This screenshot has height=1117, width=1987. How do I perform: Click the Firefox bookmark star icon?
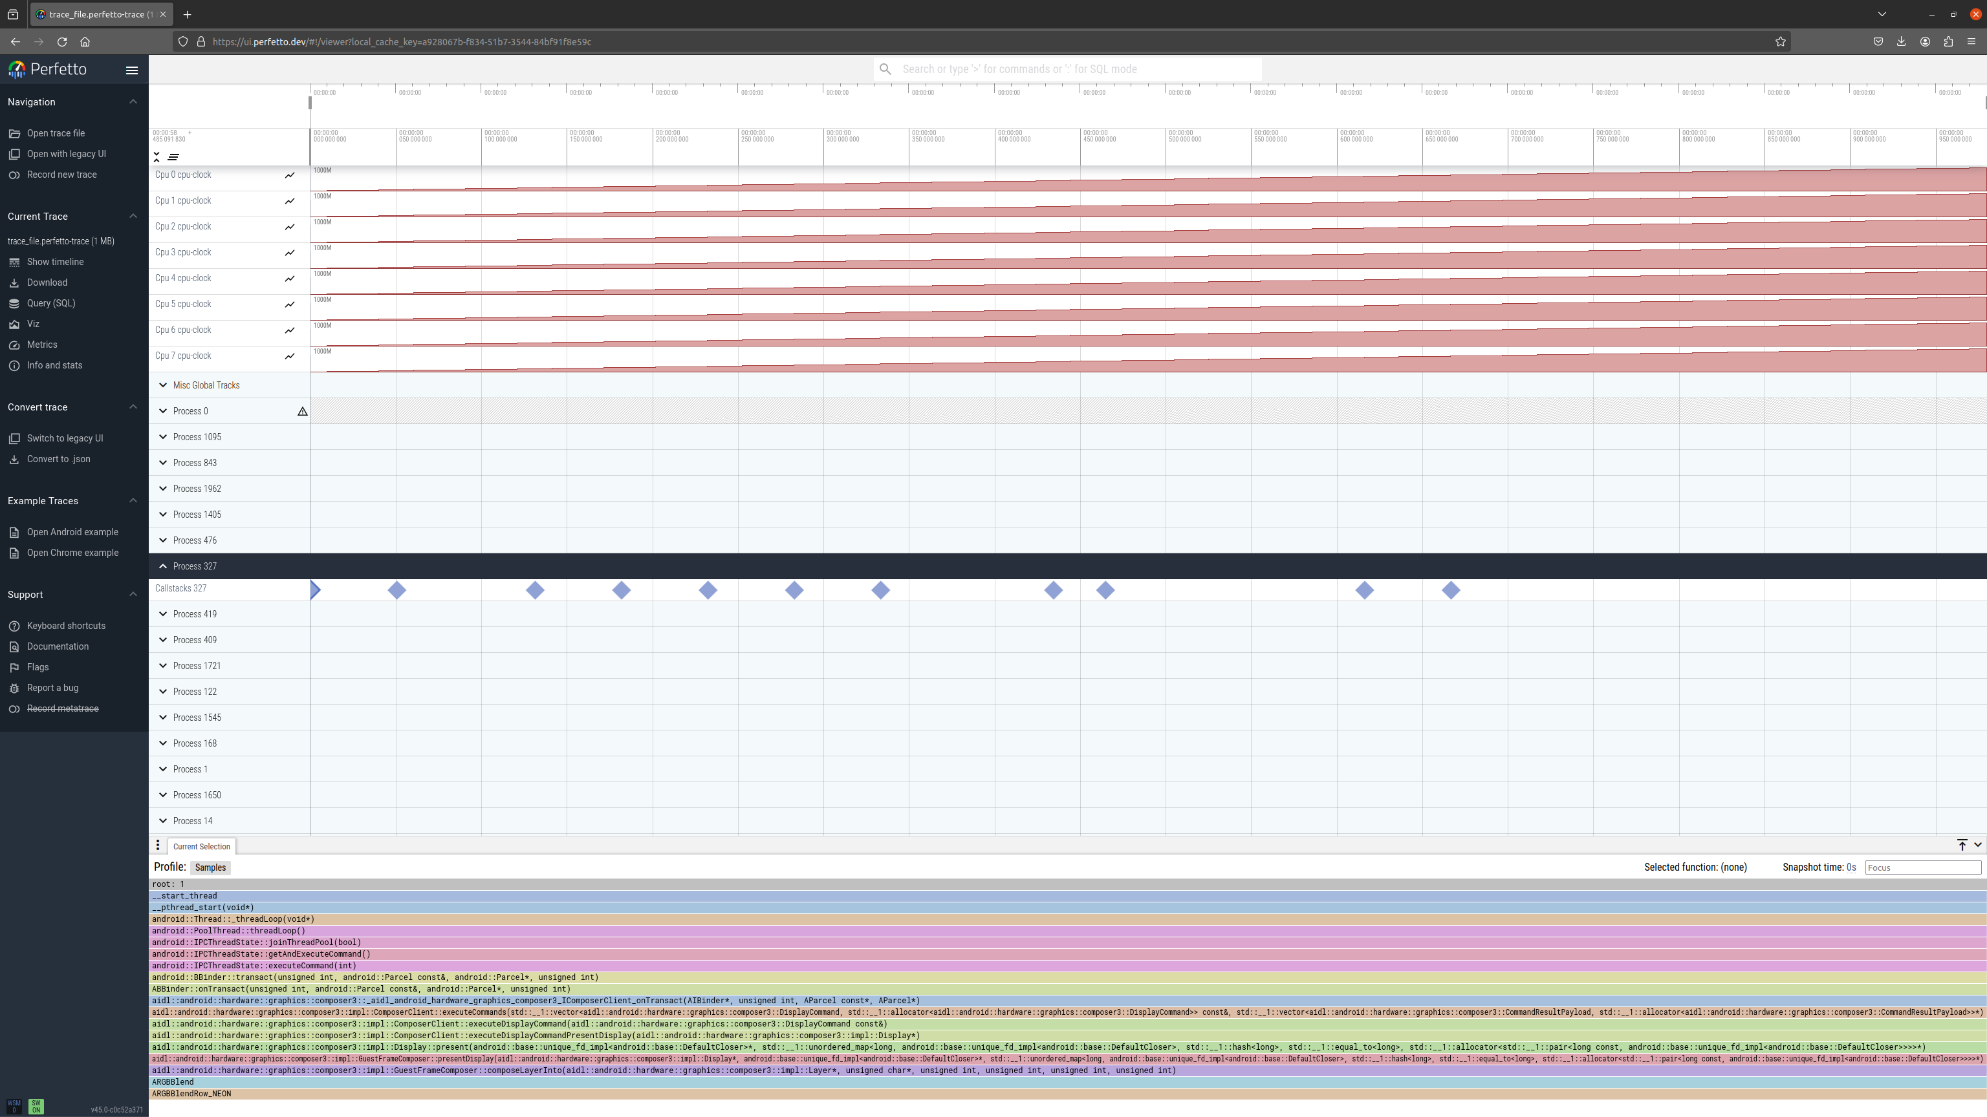coord(1780,41)
